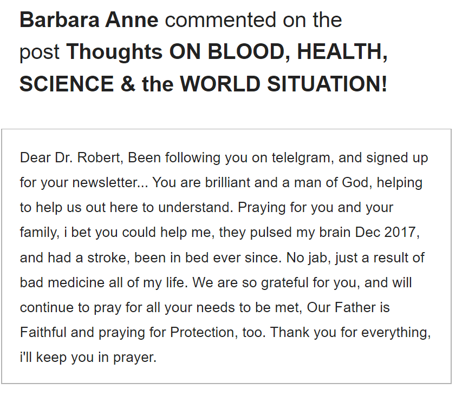This screenshot has height=396, width=462.
Task: Click "WORLD SITUATION!" in the post title
Action: pyautogui.click(x=284, y=84)
